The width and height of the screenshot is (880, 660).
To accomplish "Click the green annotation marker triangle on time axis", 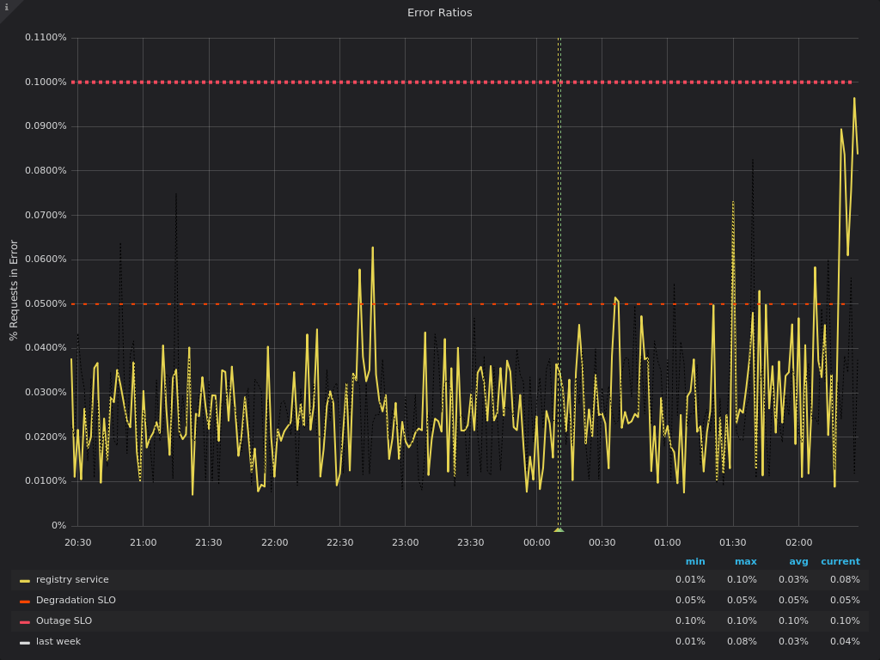I will (x=559, y=529).
